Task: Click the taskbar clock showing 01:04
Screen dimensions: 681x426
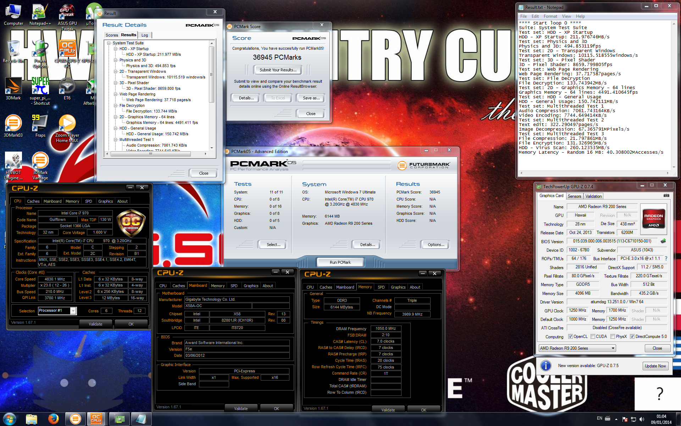Action: (661, 419)
